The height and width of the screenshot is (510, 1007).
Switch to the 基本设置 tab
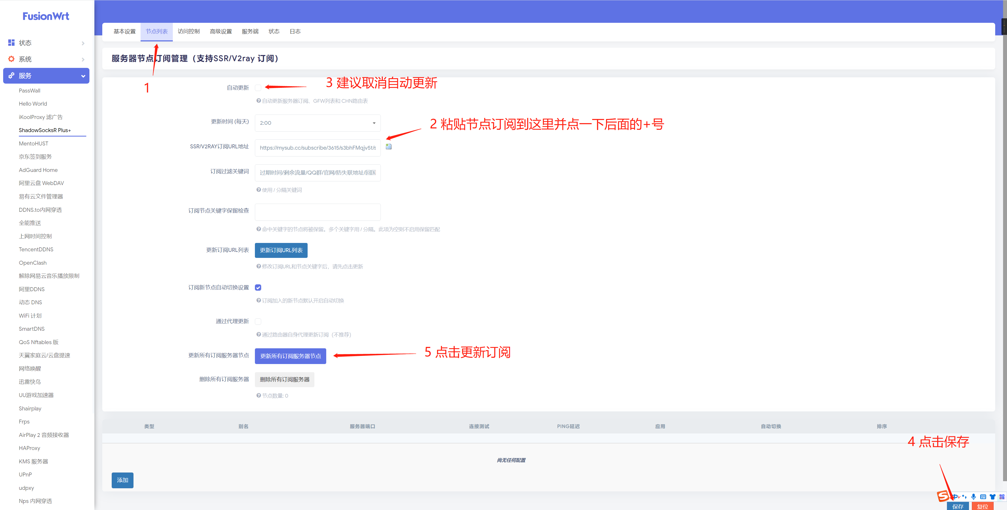(x=124, y=31)
